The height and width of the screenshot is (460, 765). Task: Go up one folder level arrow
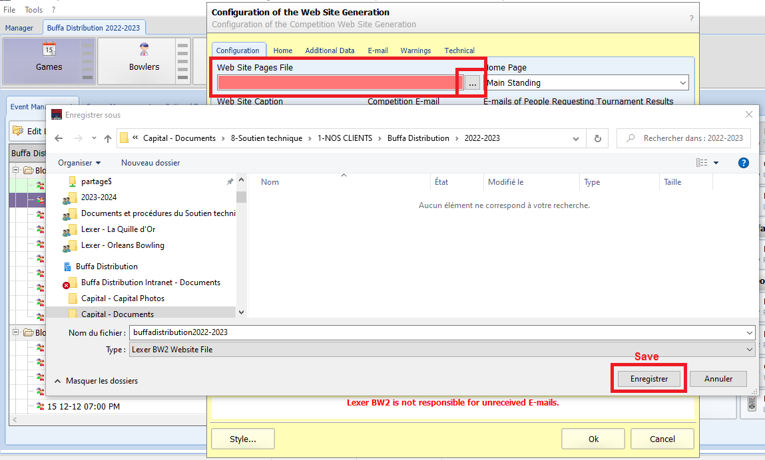click(108, 138)
